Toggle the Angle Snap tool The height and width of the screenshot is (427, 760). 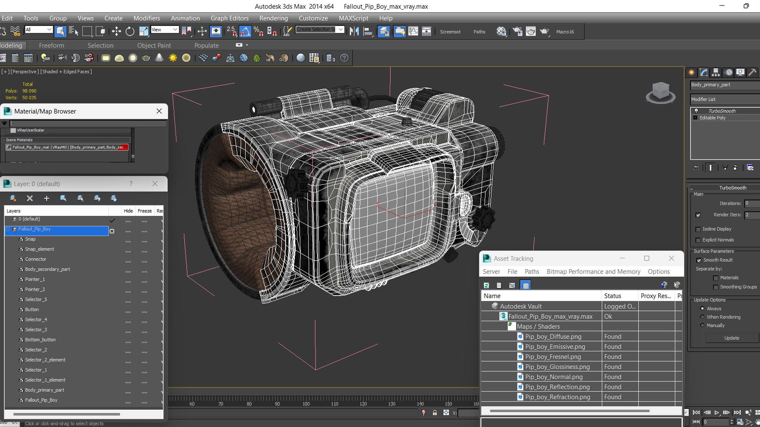[x=245, y=31]
